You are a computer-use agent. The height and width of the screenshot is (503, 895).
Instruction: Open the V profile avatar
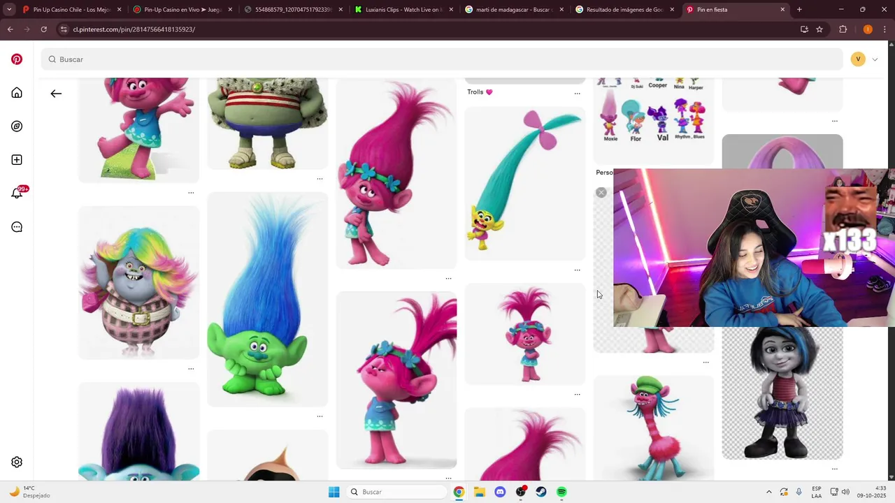[x=858, y=59]
